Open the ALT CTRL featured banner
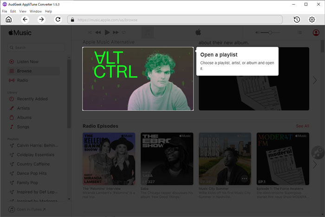The height and width of the screenshot is (217, 325). [x=138, y=79]
